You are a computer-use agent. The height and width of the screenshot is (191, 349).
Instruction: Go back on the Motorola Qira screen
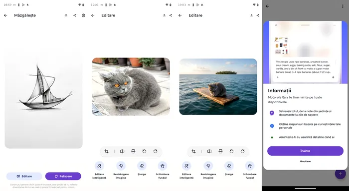[267, 6]
